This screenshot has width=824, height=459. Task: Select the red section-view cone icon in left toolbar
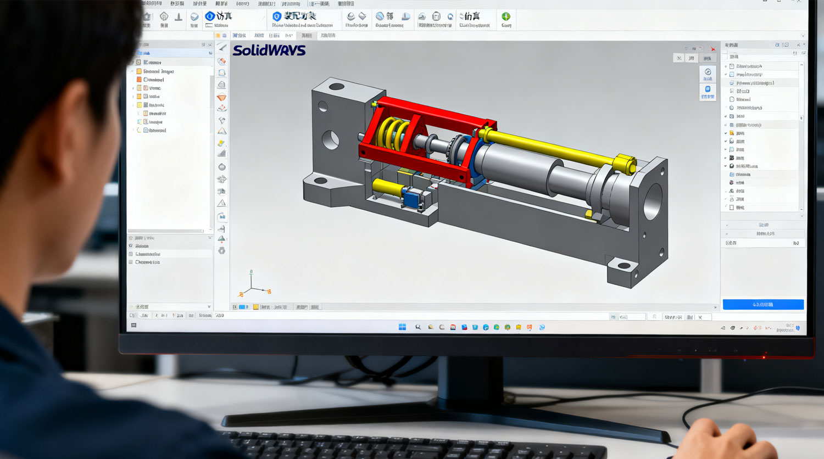pyautogui.click(x=222, y=97)
